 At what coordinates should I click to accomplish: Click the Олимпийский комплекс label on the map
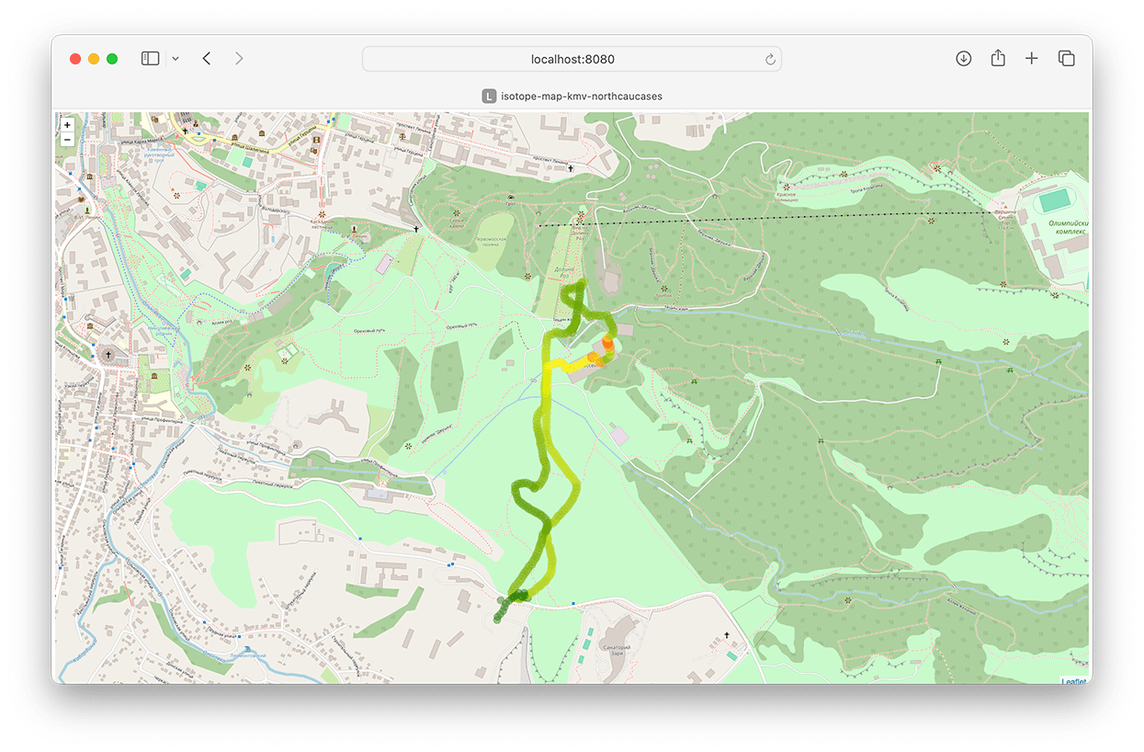click(1068, 227)
